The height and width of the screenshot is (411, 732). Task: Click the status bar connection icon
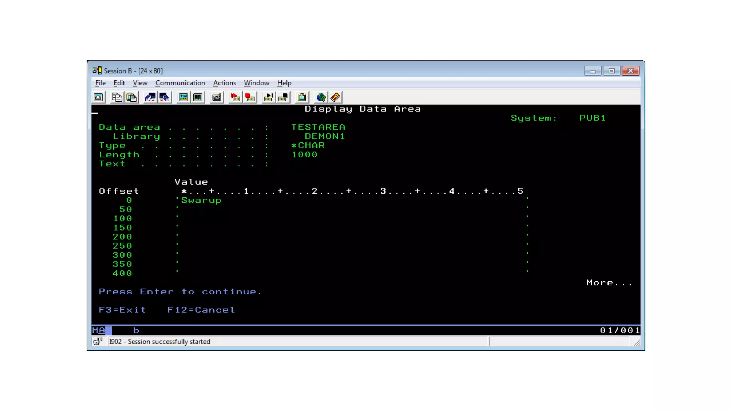98,341
